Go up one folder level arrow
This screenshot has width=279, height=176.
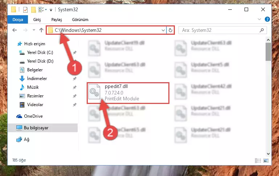41,30
